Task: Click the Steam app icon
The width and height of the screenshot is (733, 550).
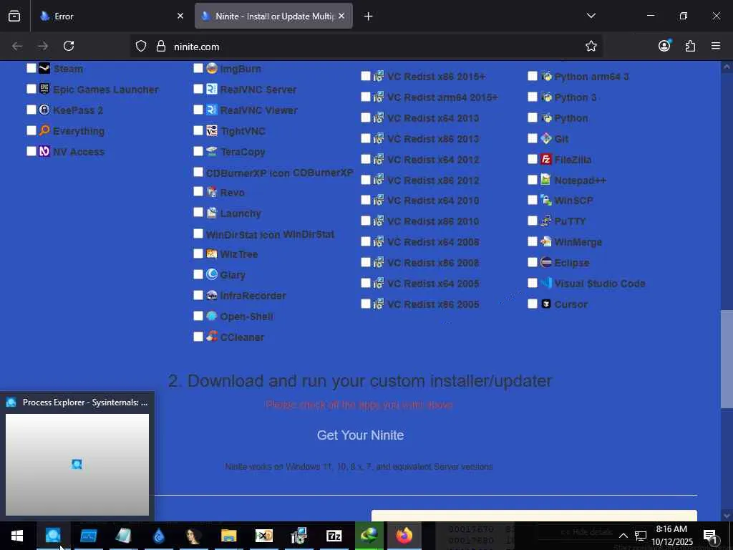Action: tap(44, 68)
